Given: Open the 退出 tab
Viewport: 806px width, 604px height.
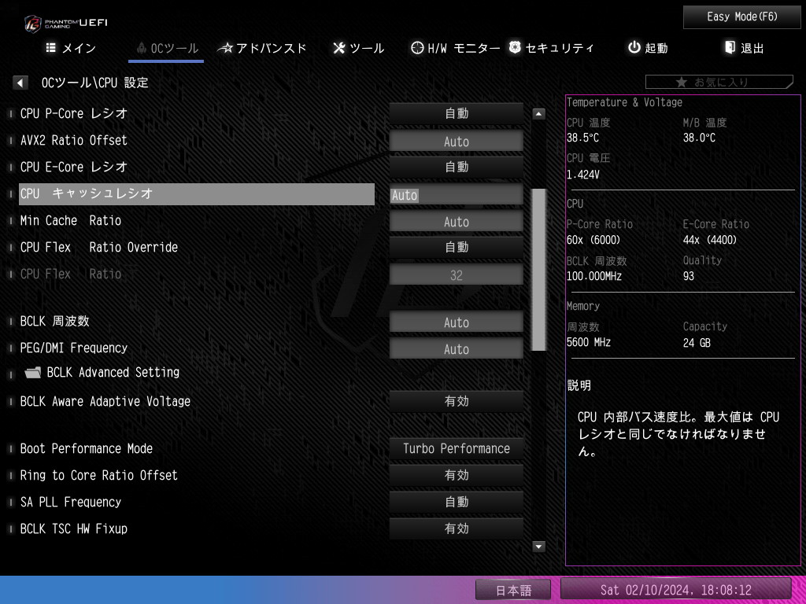Looking at the screenshot, I should pos(744,48).
